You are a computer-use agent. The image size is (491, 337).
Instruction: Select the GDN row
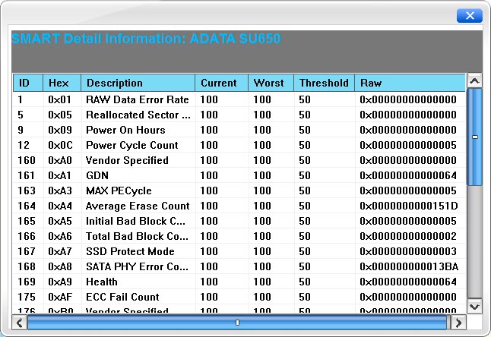(x=239, y=175)
